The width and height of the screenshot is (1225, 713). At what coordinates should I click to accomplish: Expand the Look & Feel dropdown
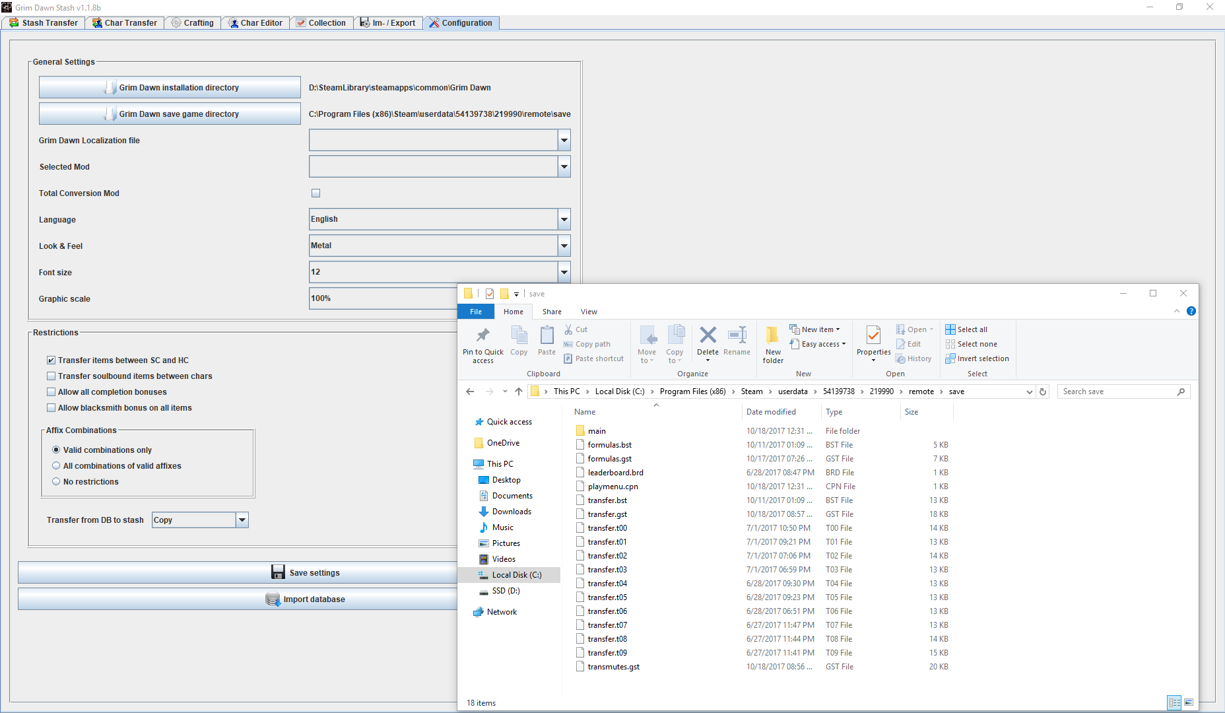(x=564, y=246)
